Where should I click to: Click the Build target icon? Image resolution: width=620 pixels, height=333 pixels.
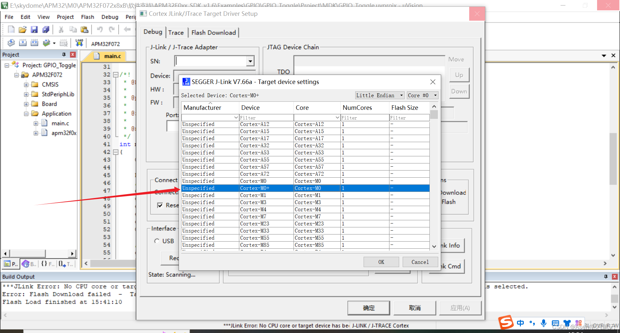(23, 43)
